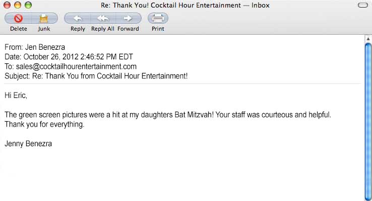The width and height of the screenshot is (372, 201).
Task: Click the Delete message icon
Action: 18,19
